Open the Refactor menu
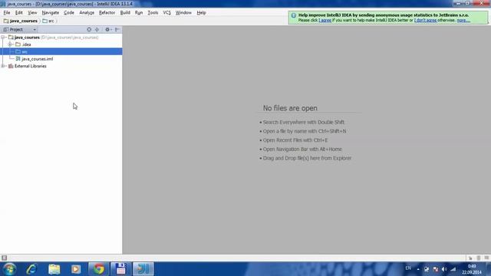 (107, 13)
